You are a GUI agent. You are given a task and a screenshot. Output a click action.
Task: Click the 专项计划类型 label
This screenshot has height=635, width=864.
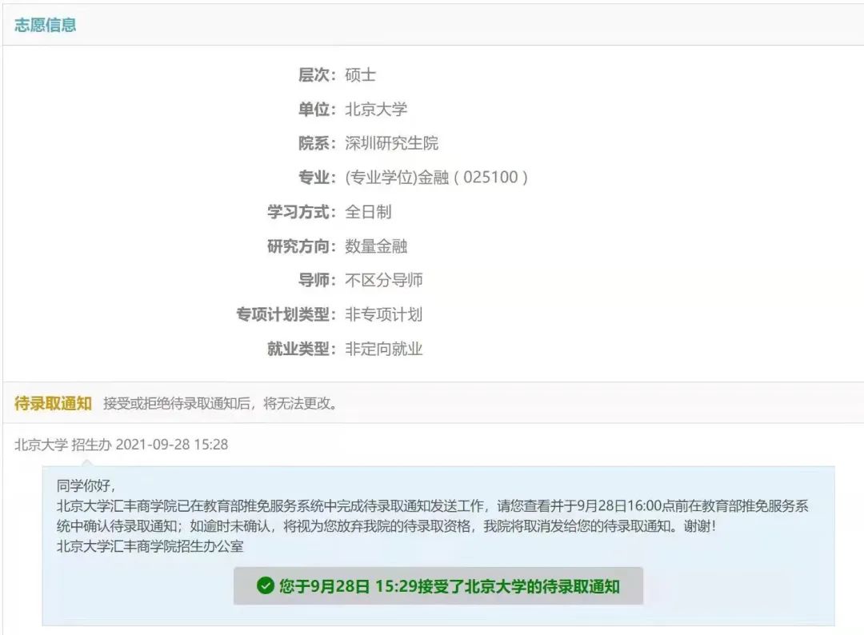point(286,314)
